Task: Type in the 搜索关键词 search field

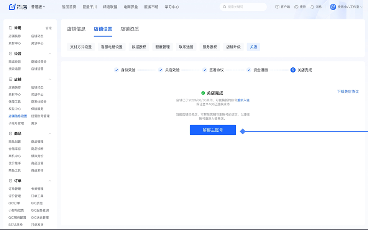Action: (x=245, y=7)
